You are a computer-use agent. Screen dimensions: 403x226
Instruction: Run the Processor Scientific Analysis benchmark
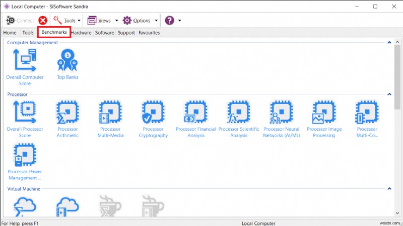tap(239, 112)
